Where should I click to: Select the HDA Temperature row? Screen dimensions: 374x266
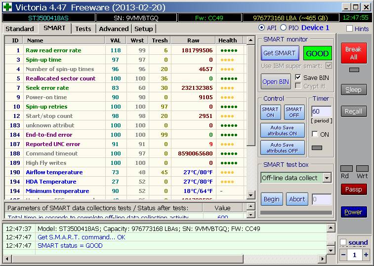pos(125,182)
